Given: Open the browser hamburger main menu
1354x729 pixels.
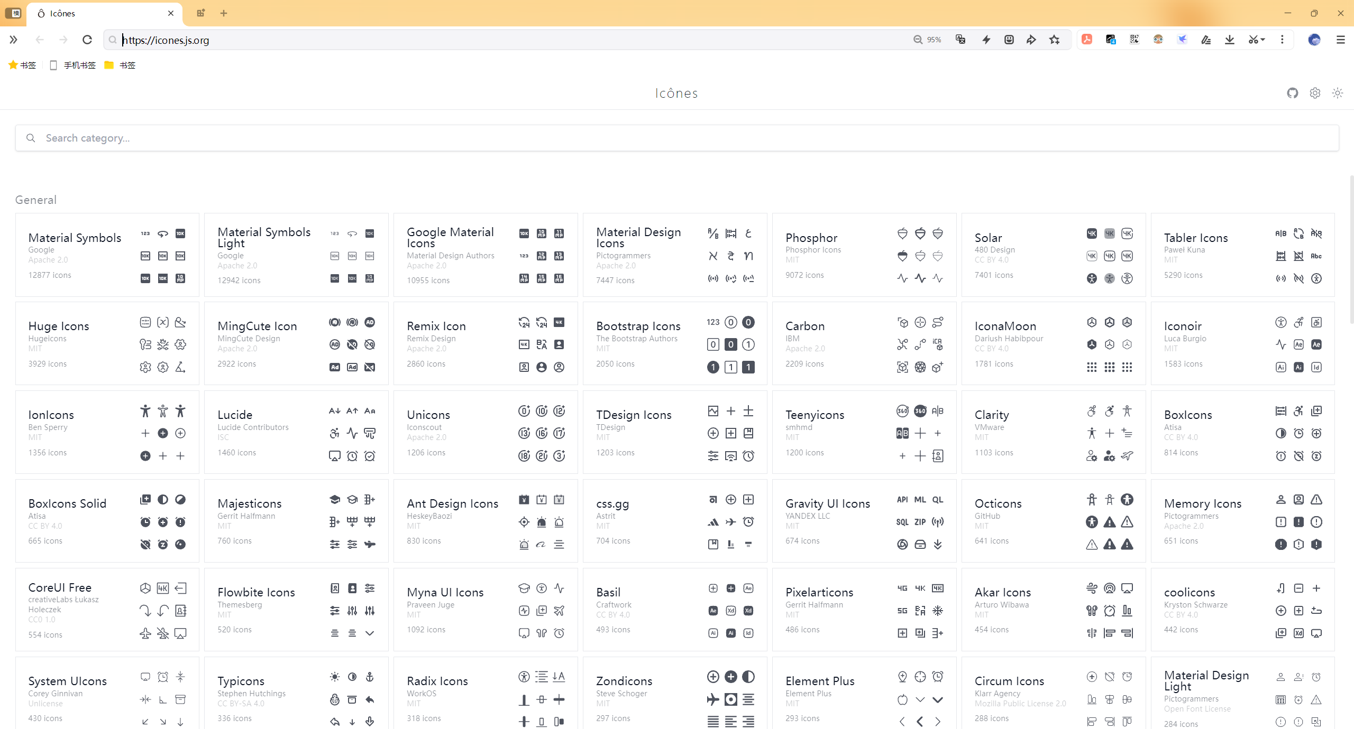Looking at the screenshot, I should (x=1340, y=40).
